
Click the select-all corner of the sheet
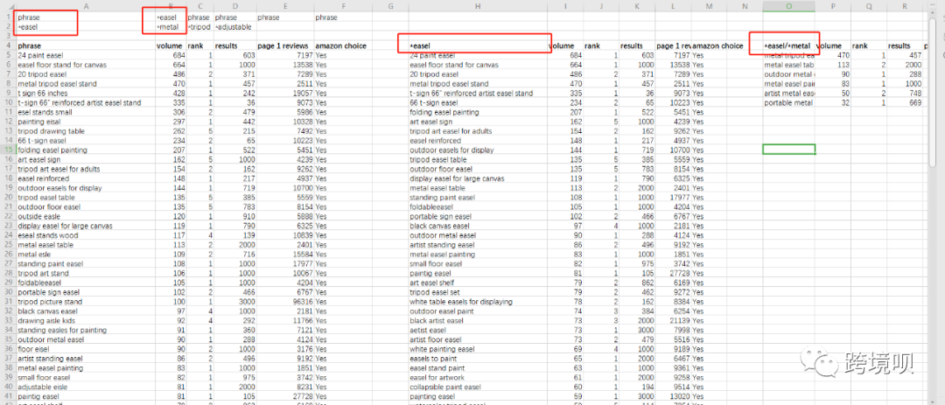coord(6,5)
